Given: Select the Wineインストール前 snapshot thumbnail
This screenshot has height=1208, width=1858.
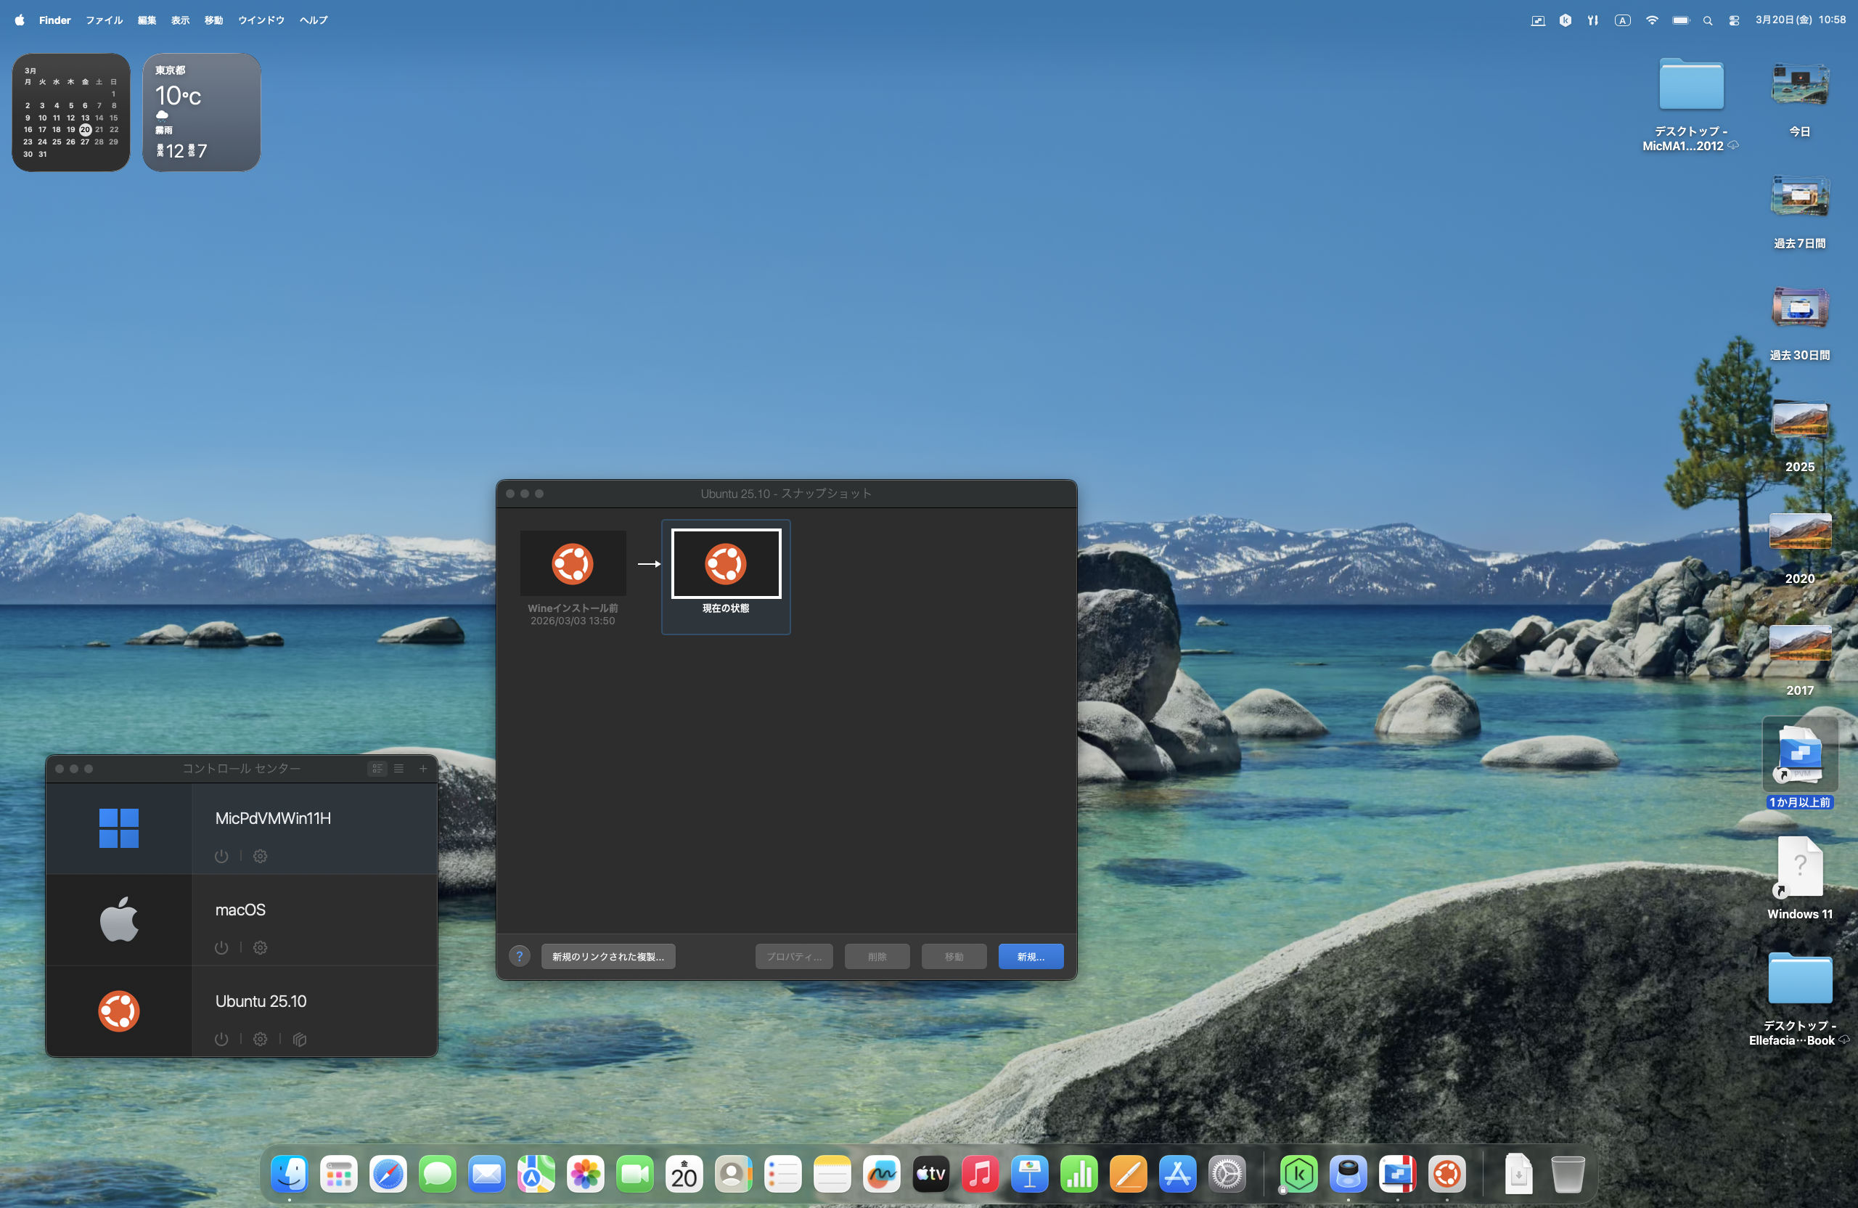Looking at the screenshot, I should [x=572, y=563].
